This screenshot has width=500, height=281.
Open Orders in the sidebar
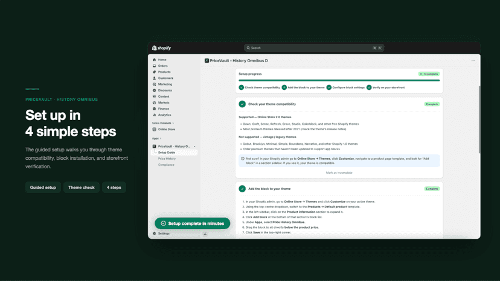coord(162,66)
